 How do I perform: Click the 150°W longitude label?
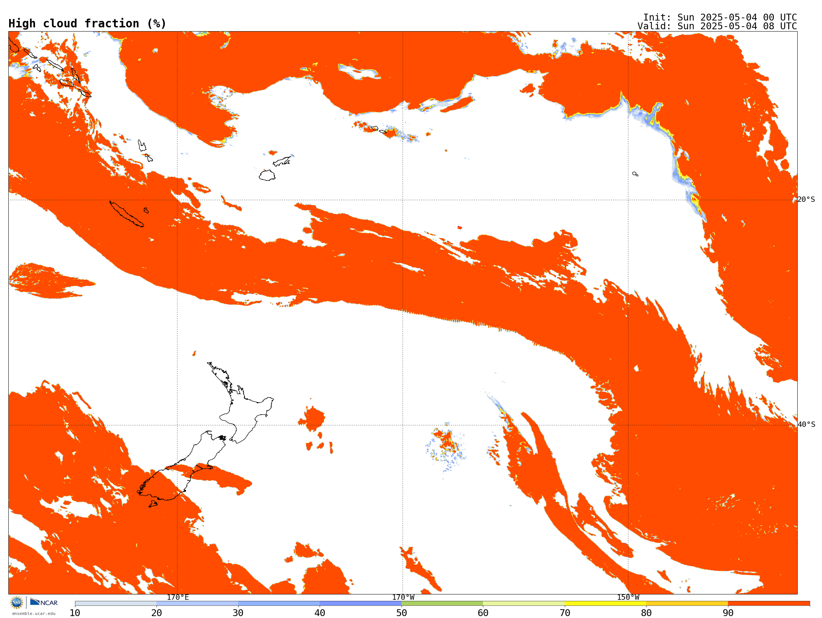[x=628, y=597]
